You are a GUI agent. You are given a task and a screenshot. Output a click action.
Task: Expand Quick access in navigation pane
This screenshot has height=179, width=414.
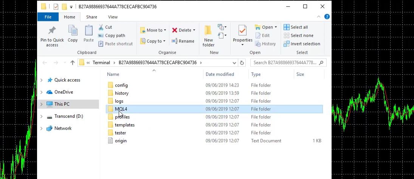[42, 80]
